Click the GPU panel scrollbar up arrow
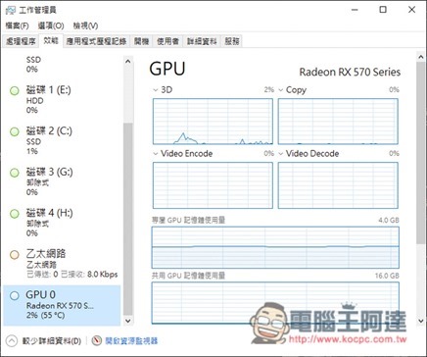This screenshot has height=357, width=427. pyautogui.click(x=421, y=57)
